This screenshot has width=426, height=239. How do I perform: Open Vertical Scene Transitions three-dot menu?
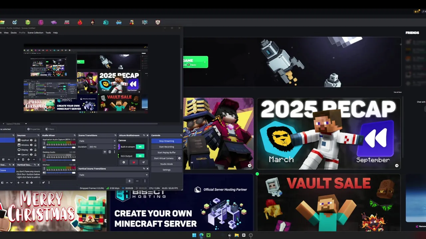[x=145, y=181]
